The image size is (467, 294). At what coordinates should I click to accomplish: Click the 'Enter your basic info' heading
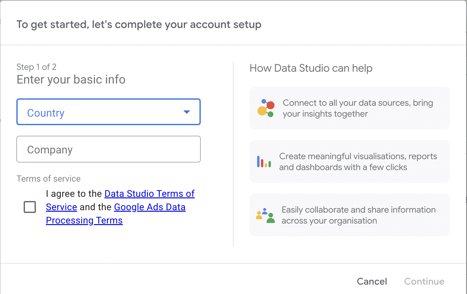coord(71,80)
